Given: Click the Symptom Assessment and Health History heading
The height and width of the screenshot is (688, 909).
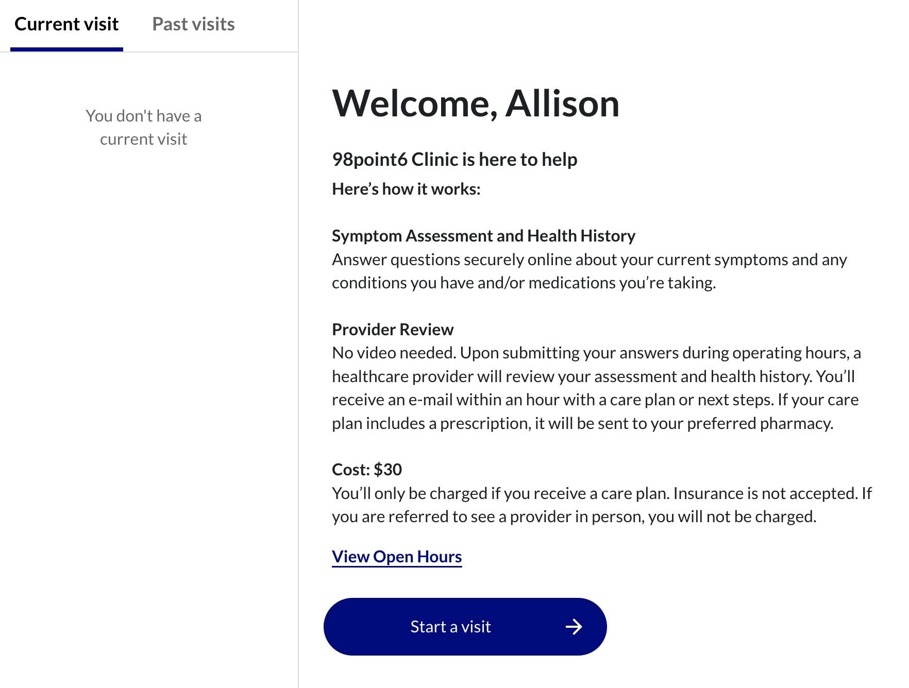Looking at the screenshot, I should point(483,236).
